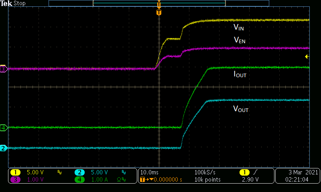Click the VIN waveform label

[239, 27]
